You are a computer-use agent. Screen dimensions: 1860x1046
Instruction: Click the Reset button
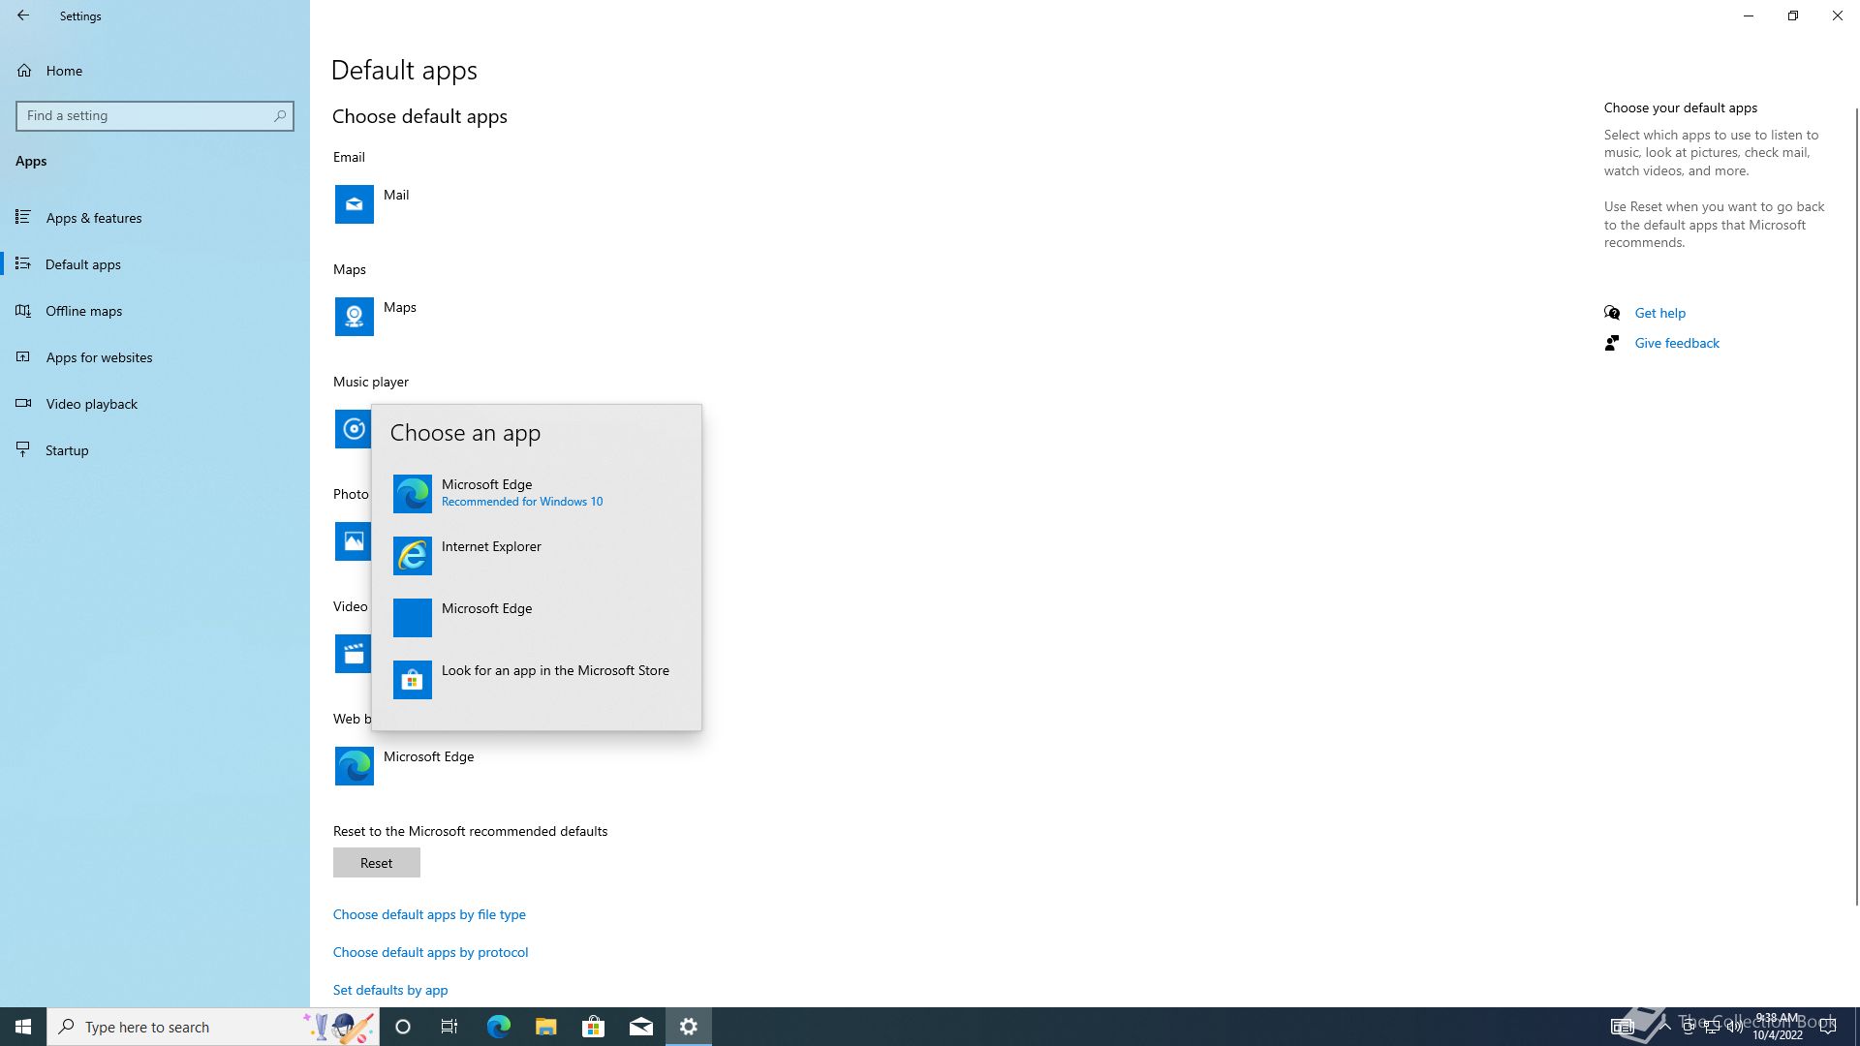pyautogui.click(x=377, y=863)
